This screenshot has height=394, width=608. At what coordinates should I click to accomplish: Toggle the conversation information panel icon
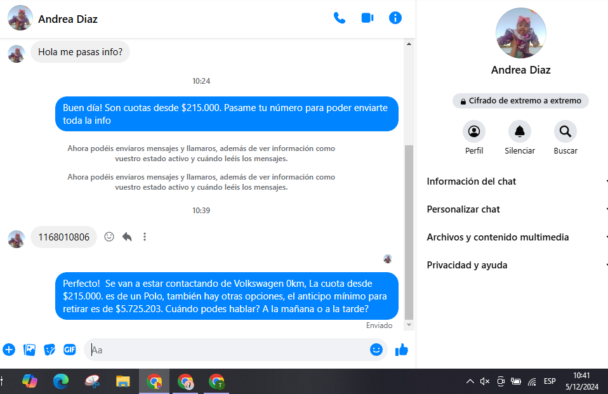pos(395,18)
